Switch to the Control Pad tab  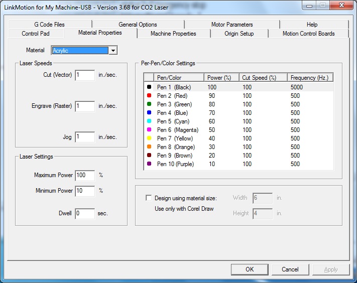36,34
